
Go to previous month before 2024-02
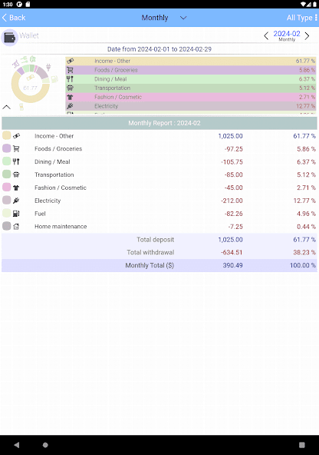(266, 35)
